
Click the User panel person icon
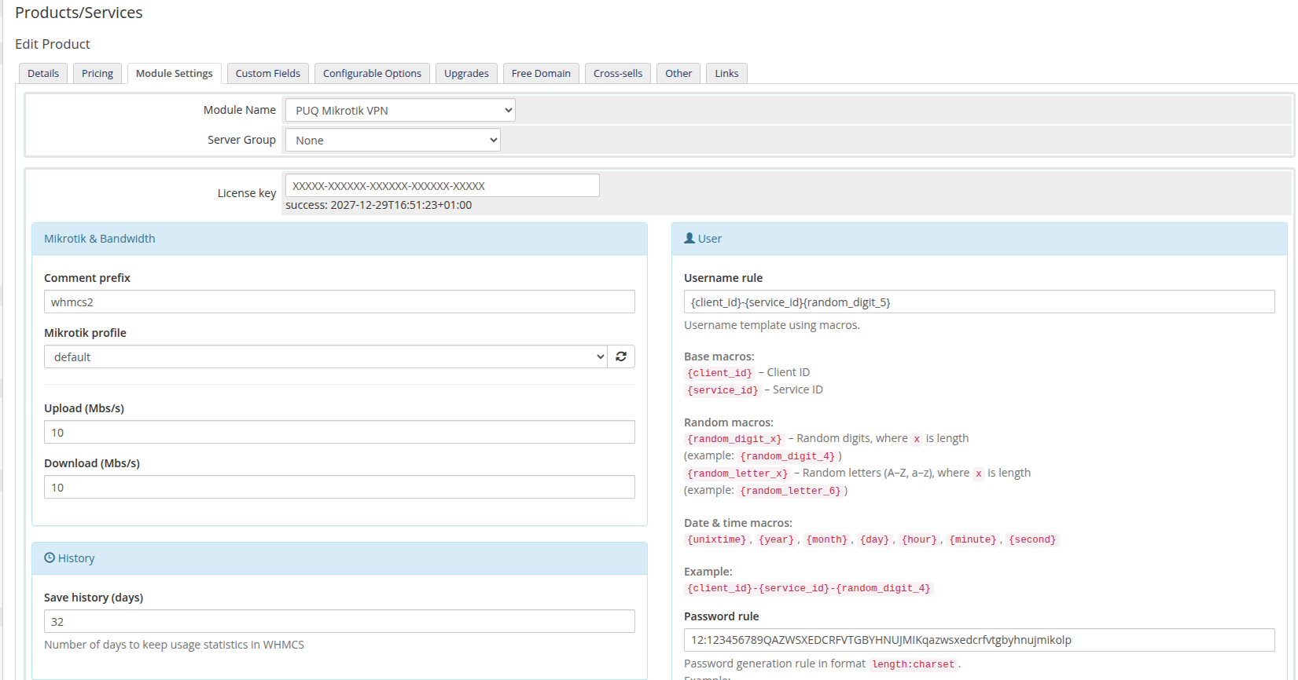[x=689, y=238]
